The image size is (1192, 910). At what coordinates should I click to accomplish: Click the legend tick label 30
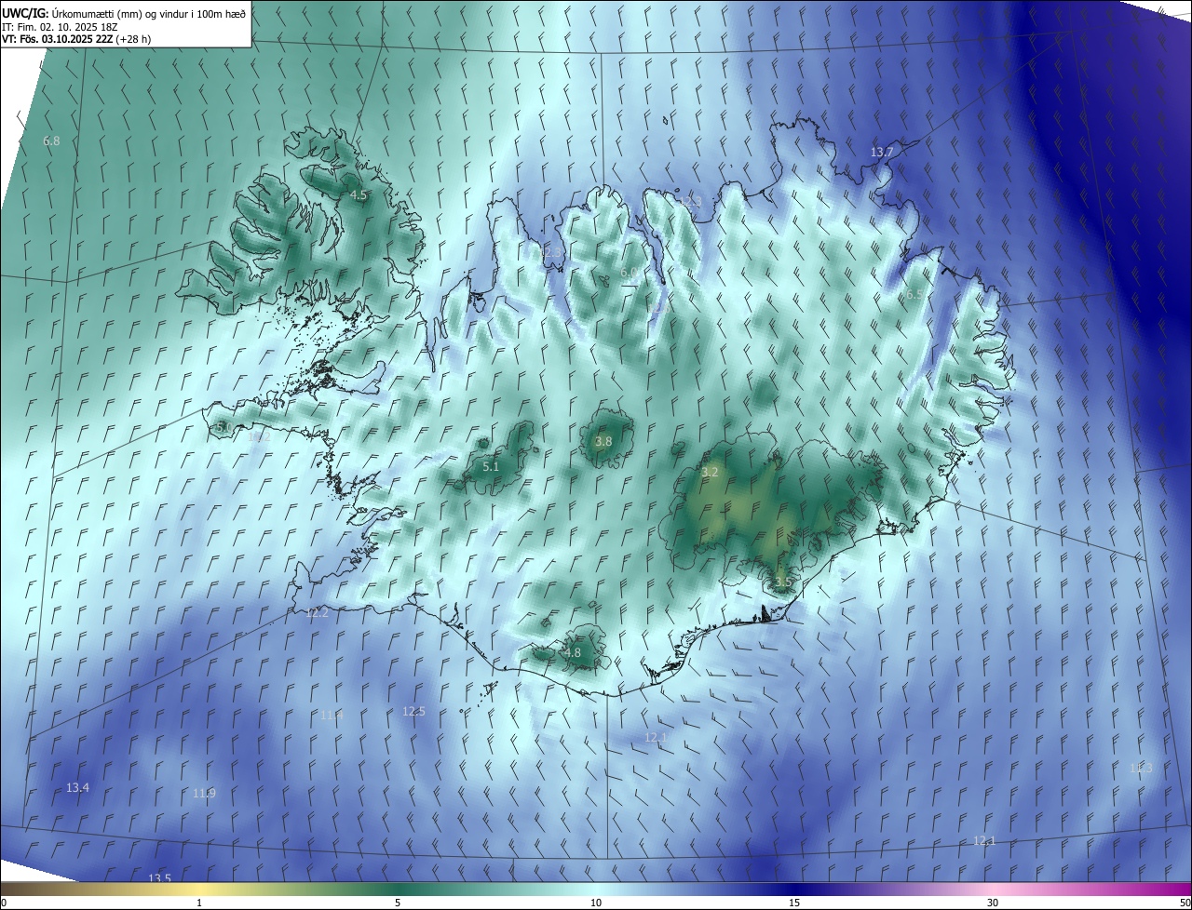pyautogui.click(x=993, y=903)
